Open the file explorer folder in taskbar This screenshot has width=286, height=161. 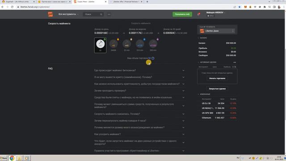(19, 158)
